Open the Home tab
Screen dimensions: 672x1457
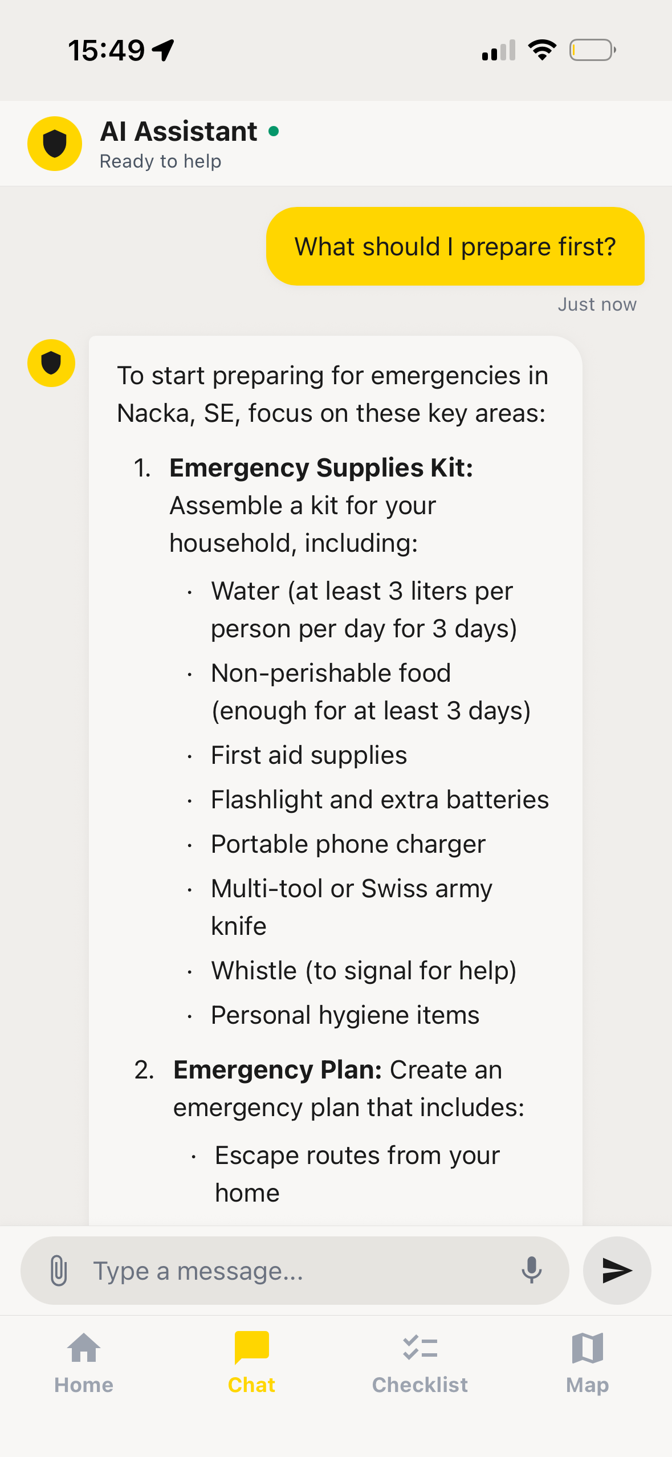tap(84, 1362)
